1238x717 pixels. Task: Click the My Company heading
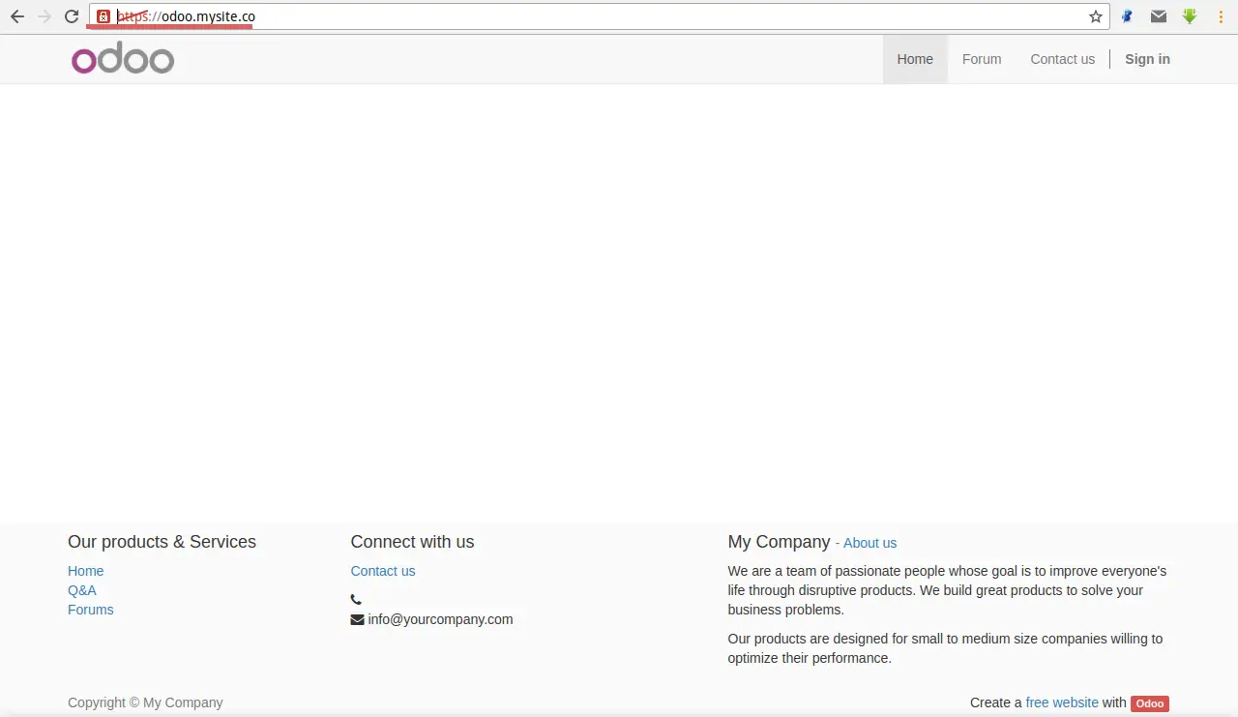(x=779, y=542)
